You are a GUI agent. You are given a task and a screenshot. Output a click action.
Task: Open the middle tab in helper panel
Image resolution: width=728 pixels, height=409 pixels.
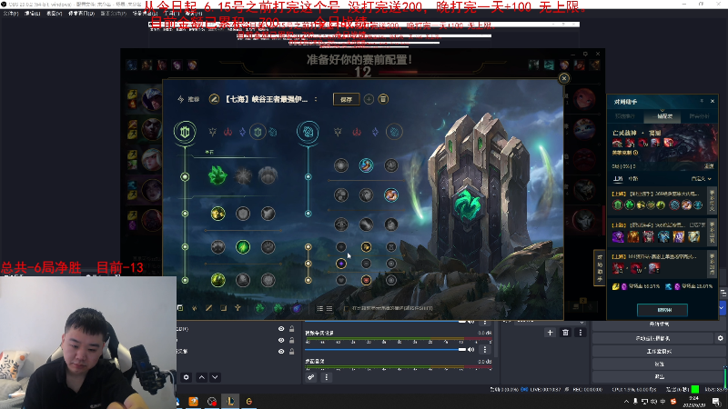[664, 116]
